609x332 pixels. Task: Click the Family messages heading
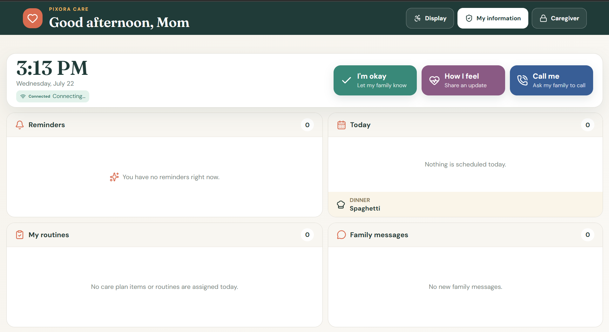coord(379,235)
